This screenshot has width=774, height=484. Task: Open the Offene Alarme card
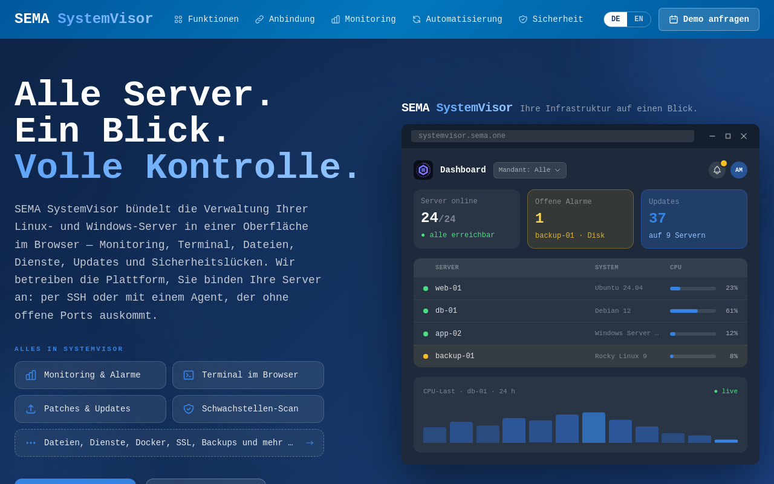tap(580, 219)
